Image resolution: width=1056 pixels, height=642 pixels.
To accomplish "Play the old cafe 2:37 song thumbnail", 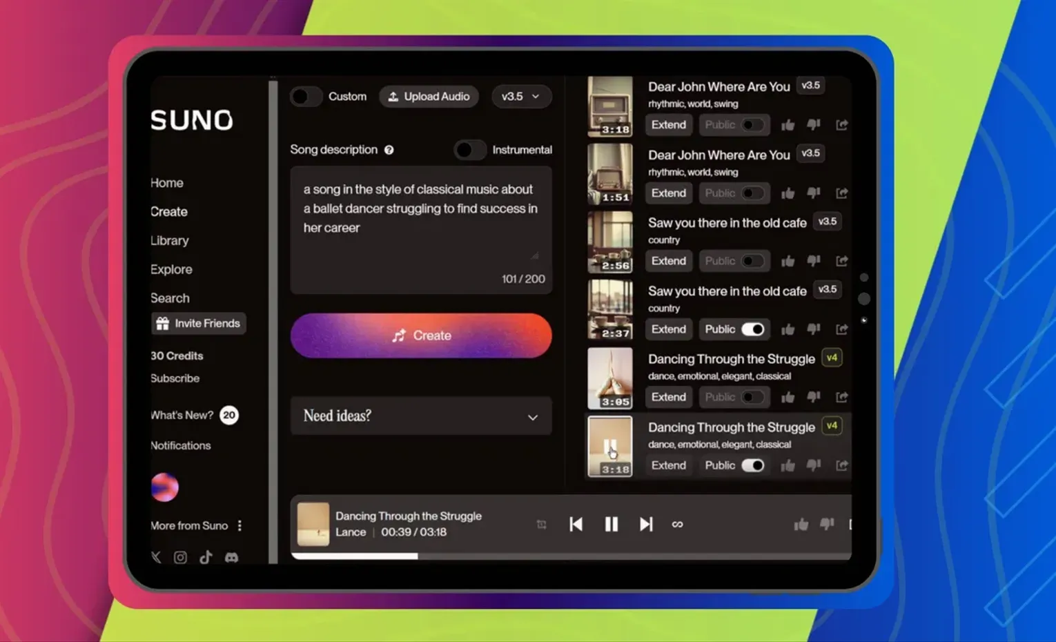I will pyautogui.click(x=610, y=310).
